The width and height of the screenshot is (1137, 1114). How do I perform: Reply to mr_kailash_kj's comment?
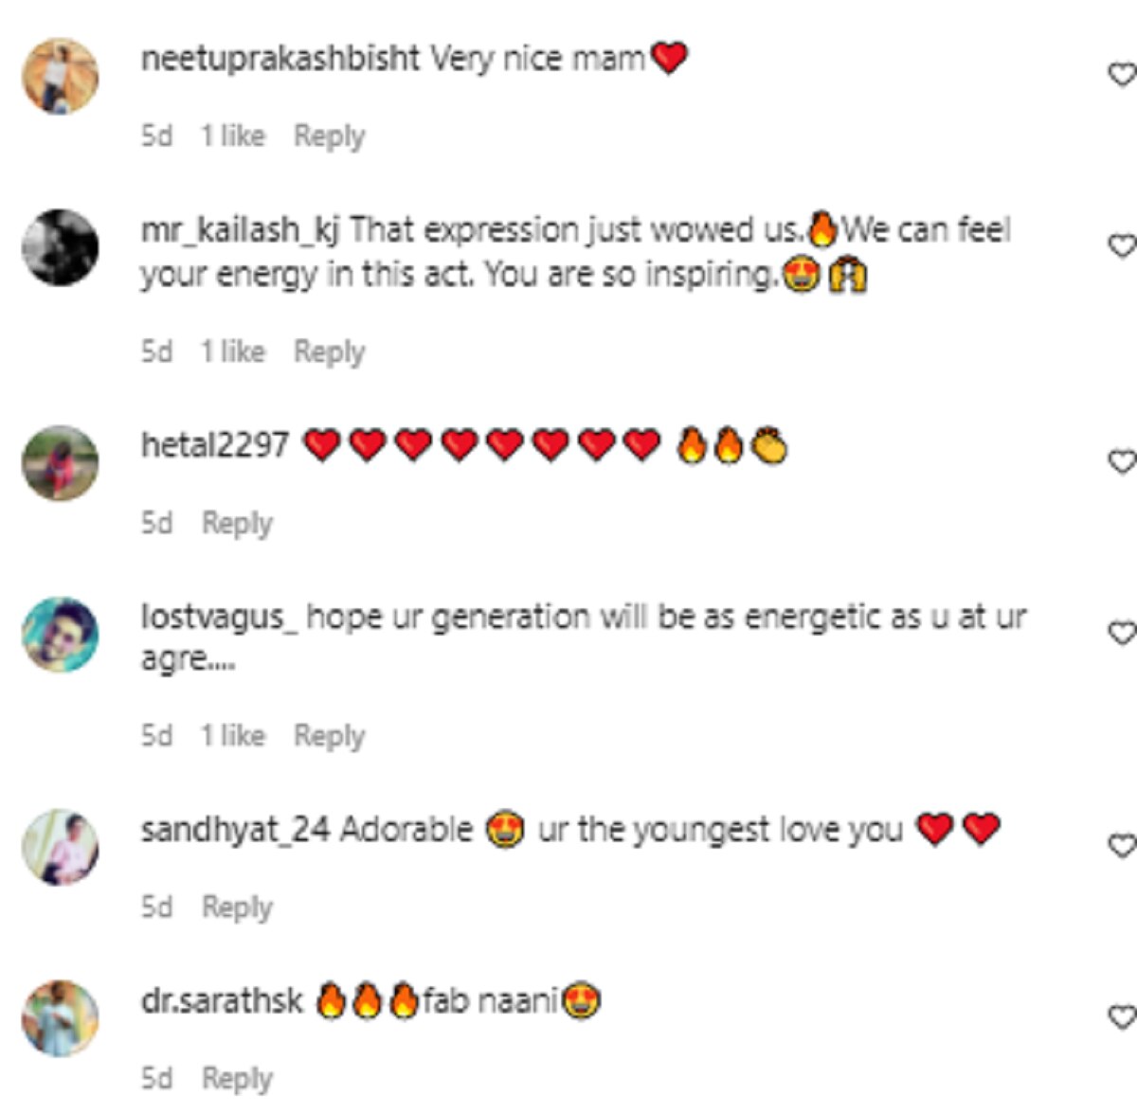click(329, 352)
